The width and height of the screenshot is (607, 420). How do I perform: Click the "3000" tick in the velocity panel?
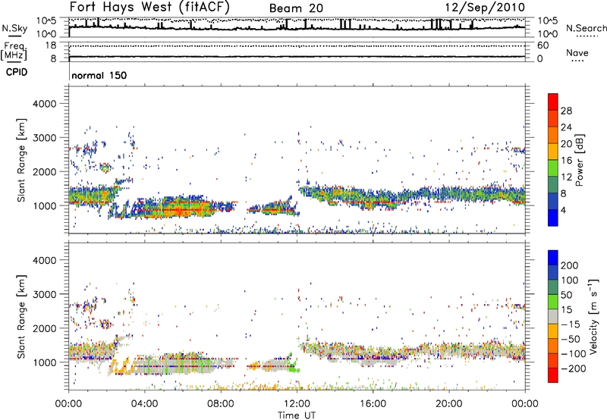click(x=44, y=294)
